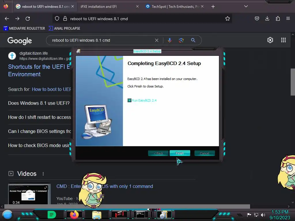This screenshot has width=295, height=221.
Task: Reload the current Firefox page
Action: (28, 19)
